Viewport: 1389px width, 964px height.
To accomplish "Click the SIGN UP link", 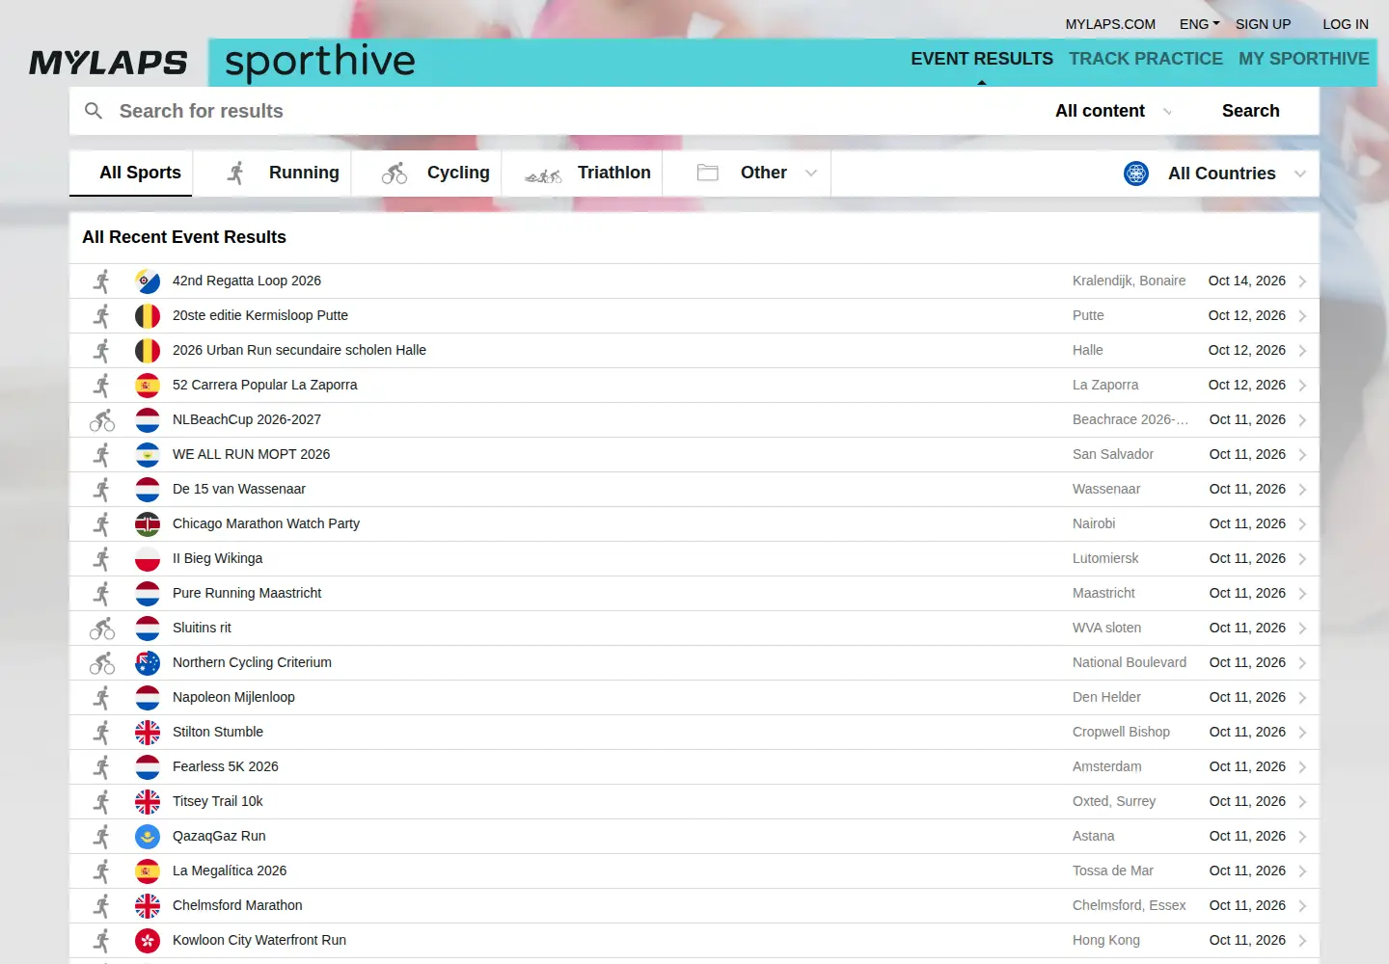I will (x=1263, y=24).
